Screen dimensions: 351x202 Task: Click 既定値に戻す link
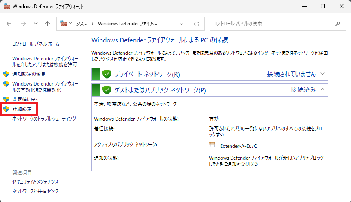click(x=26, y=99)
